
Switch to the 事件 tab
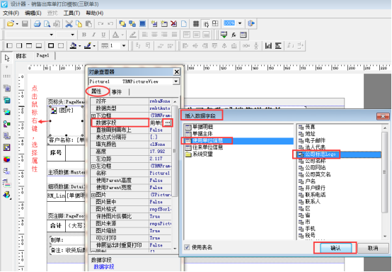click(x=117, y=92)
